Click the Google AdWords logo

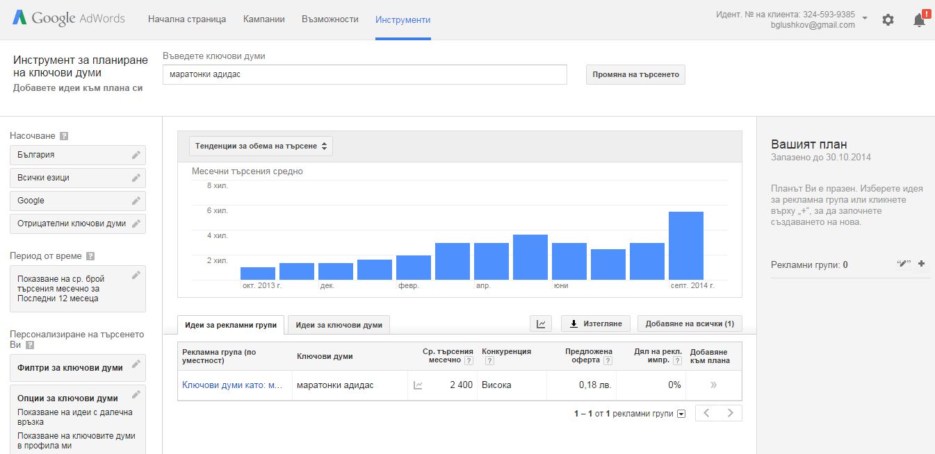(68, 18)
